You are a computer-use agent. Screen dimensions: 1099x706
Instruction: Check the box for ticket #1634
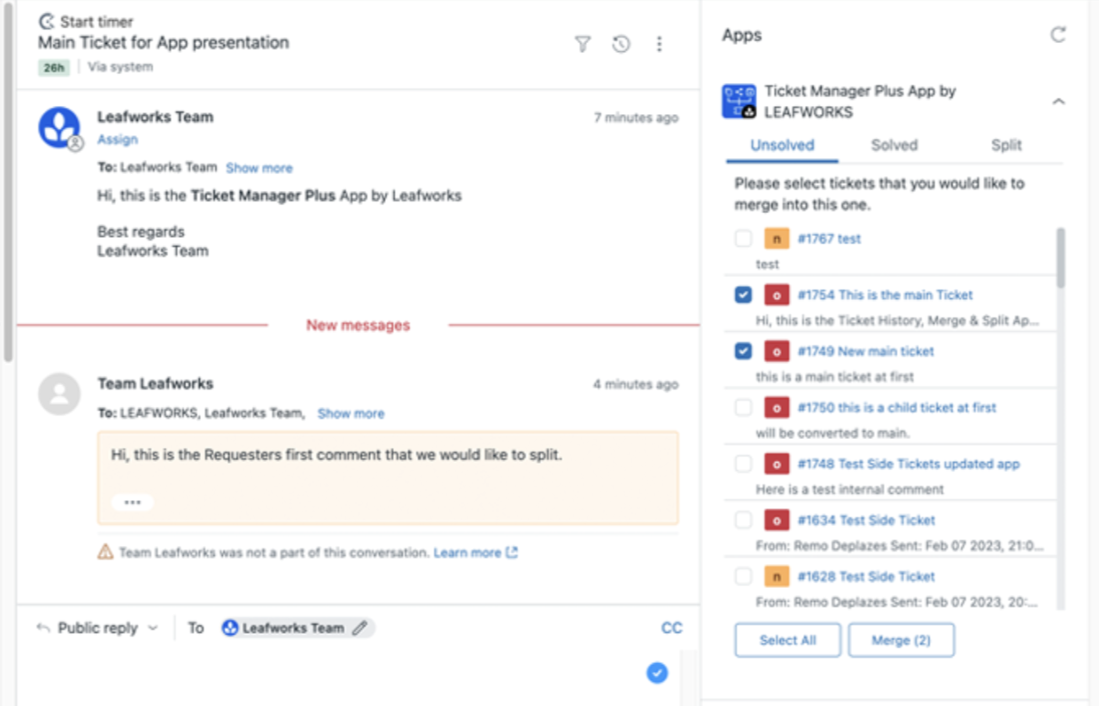click(x=743, y=519)
